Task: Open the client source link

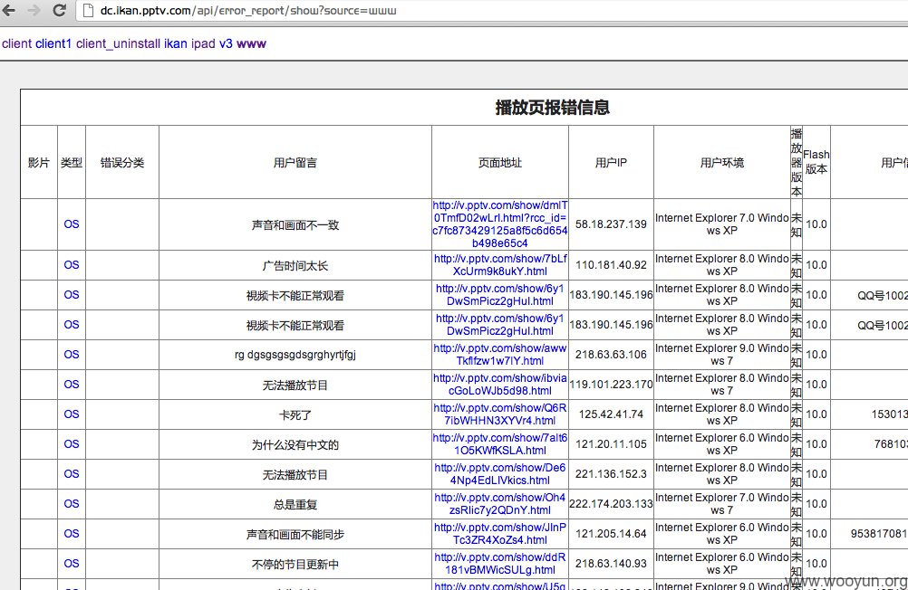Action: (17, 43)
